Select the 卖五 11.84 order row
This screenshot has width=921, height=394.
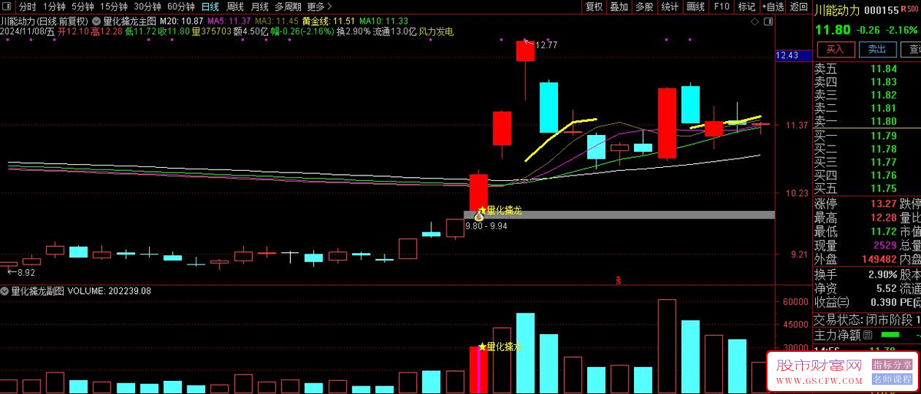(x=867, y=69)
